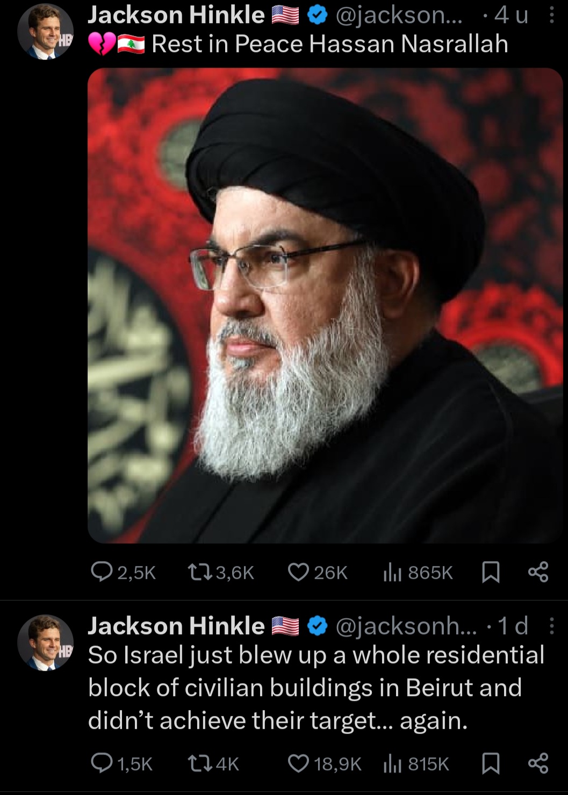Open Jackson Hinkle avatar on second post

(x=45, y=642)
